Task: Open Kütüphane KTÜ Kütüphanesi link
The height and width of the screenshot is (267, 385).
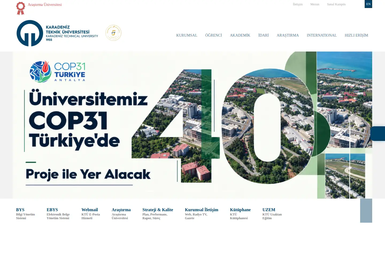Action: tap(240, 214)
